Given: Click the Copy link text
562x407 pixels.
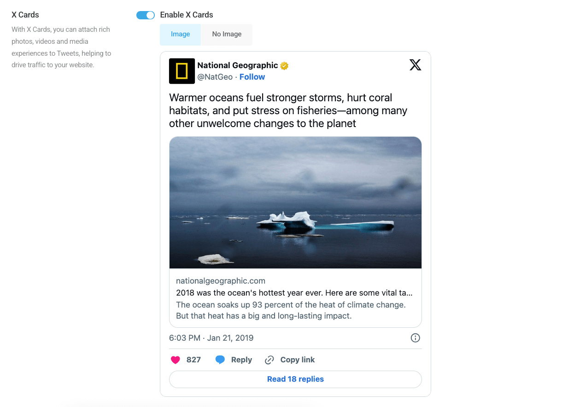Looking at the screenshot, I should click(298, 360).
